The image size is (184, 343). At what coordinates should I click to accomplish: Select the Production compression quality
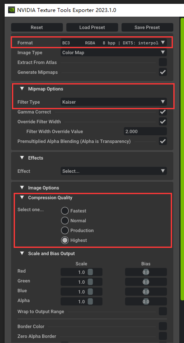click(x=65, y=230)
